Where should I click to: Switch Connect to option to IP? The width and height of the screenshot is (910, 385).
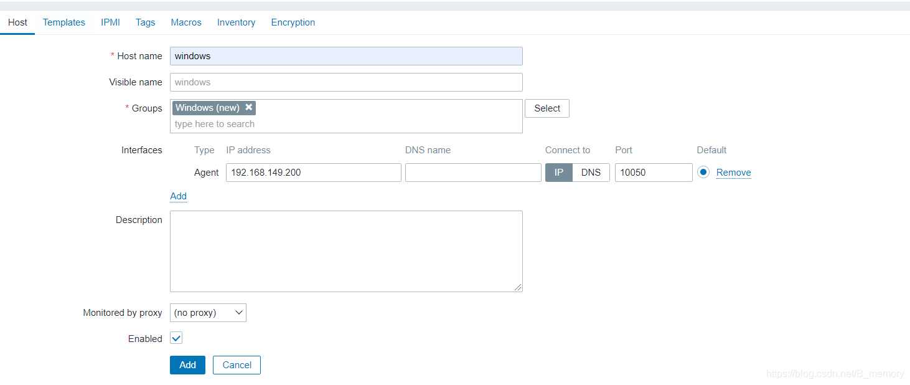coord(559,173)
